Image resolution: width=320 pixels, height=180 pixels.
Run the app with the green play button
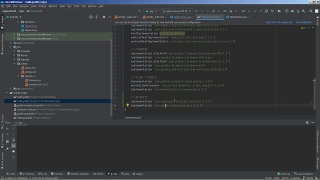(196, 11)
